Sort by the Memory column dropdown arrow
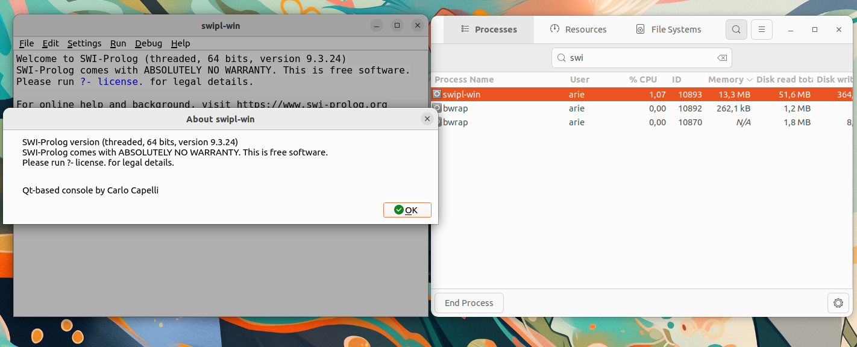This screenshot has height=347, width=857. pyautogui.click(x=750, y=80)
